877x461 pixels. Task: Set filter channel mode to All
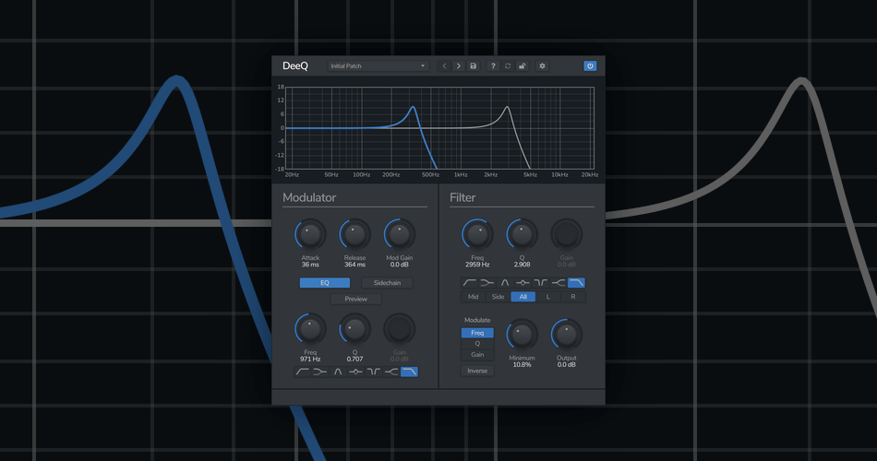pos(523,297)
